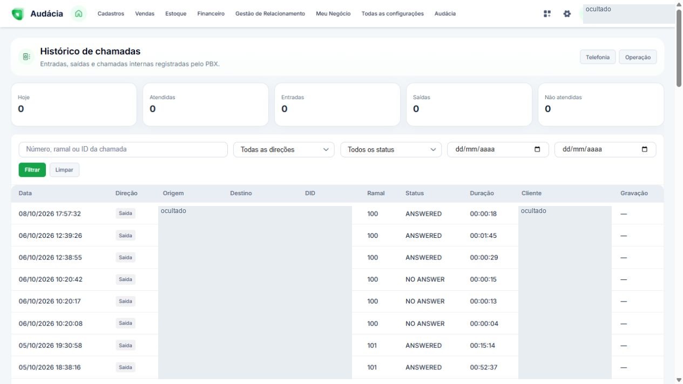Click the Atendidas counter card

pos(206,105)
